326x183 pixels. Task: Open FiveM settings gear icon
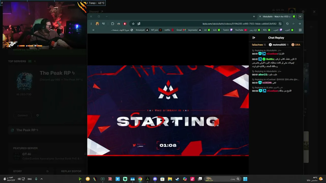pos(303,12)
